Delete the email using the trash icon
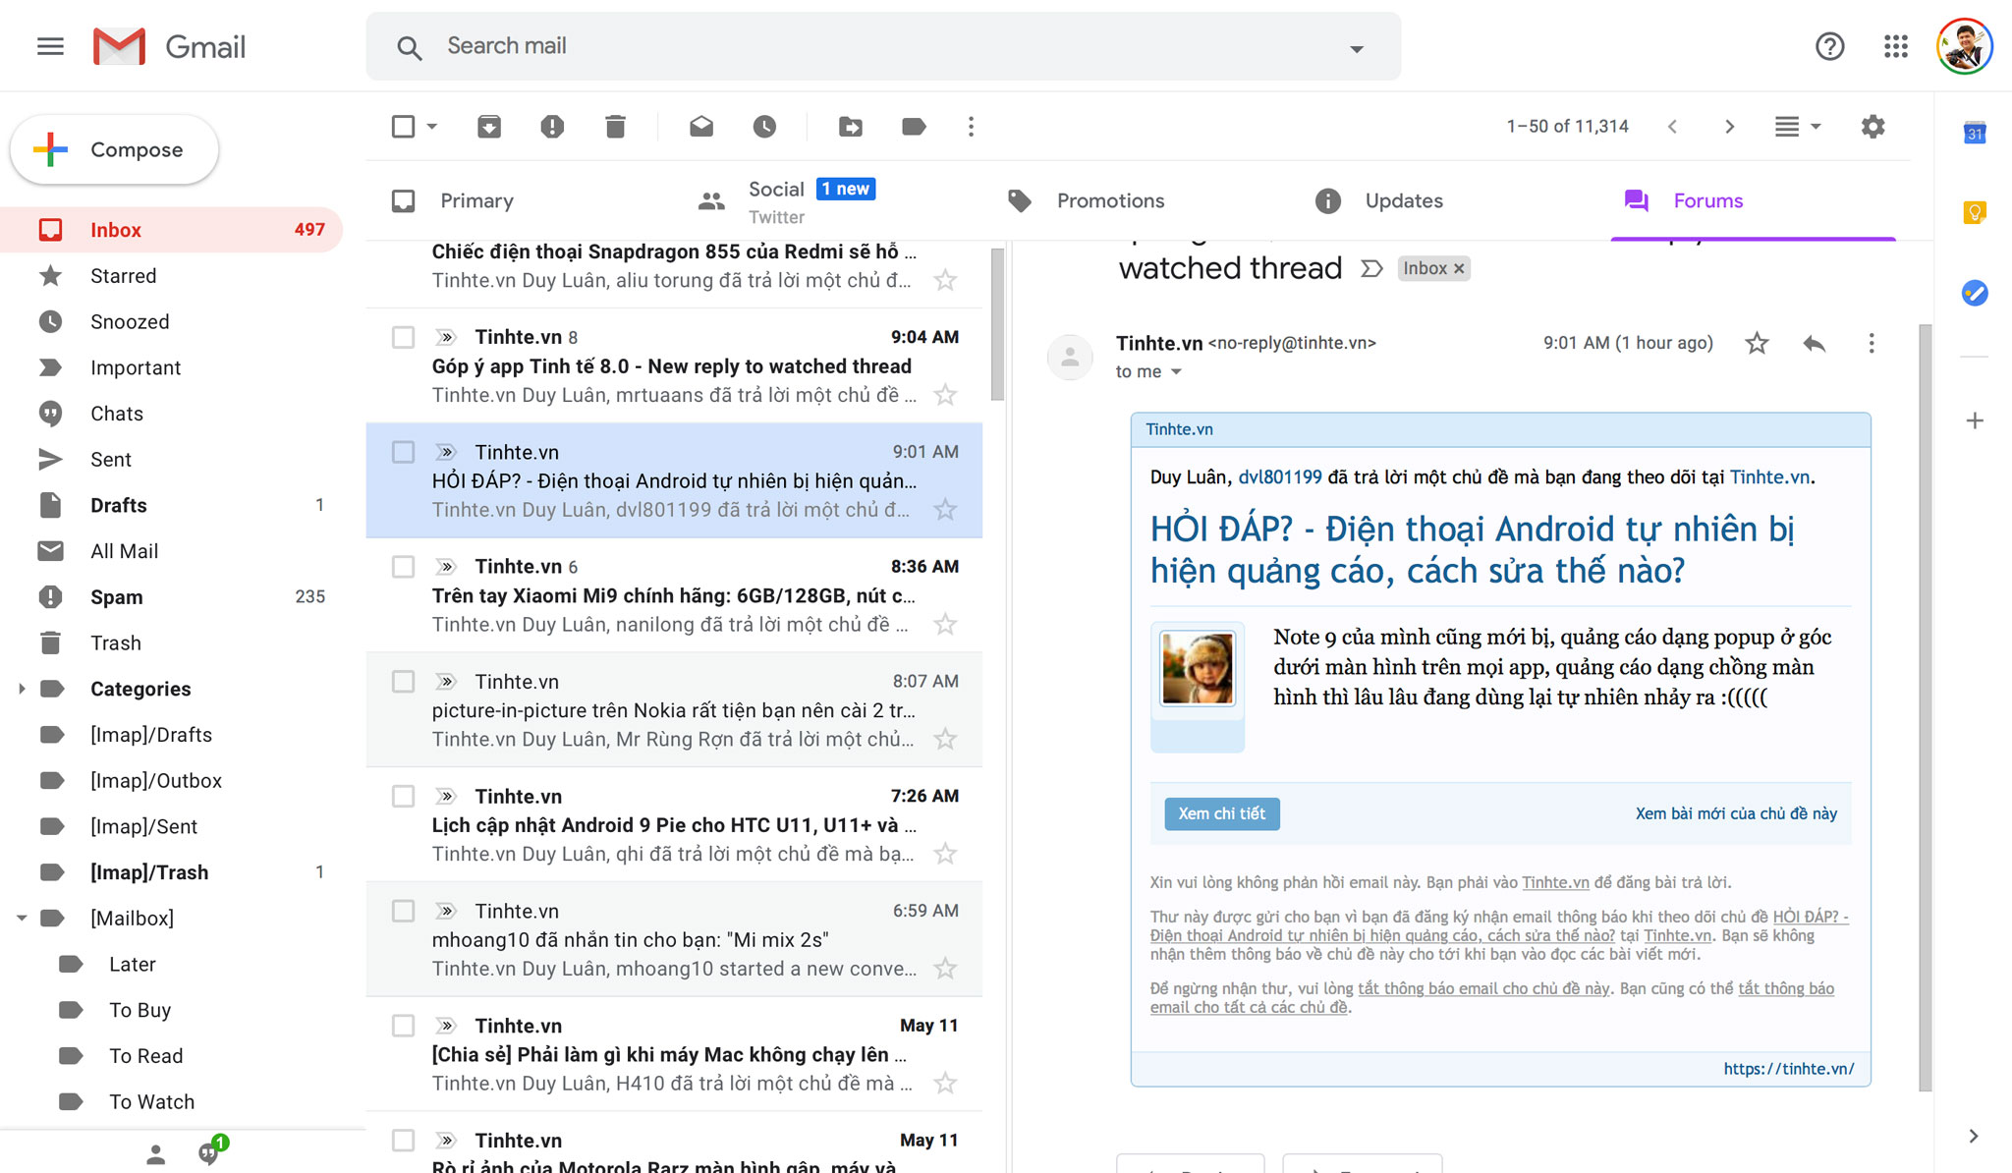 [x=615, y=127]
